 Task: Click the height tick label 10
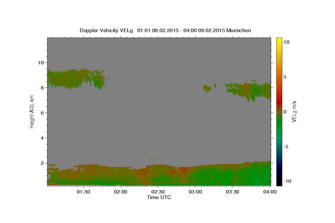[x=41, y=62]
